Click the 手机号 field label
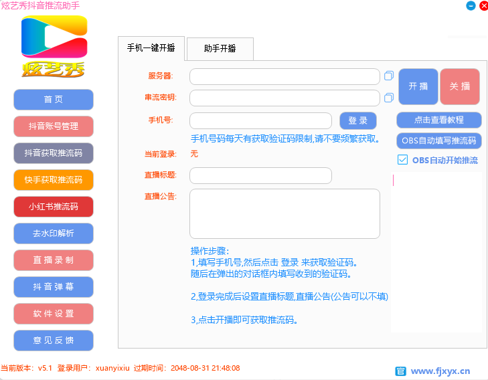 161,120
